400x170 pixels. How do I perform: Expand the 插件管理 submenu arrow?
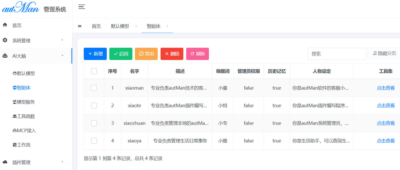62,162
